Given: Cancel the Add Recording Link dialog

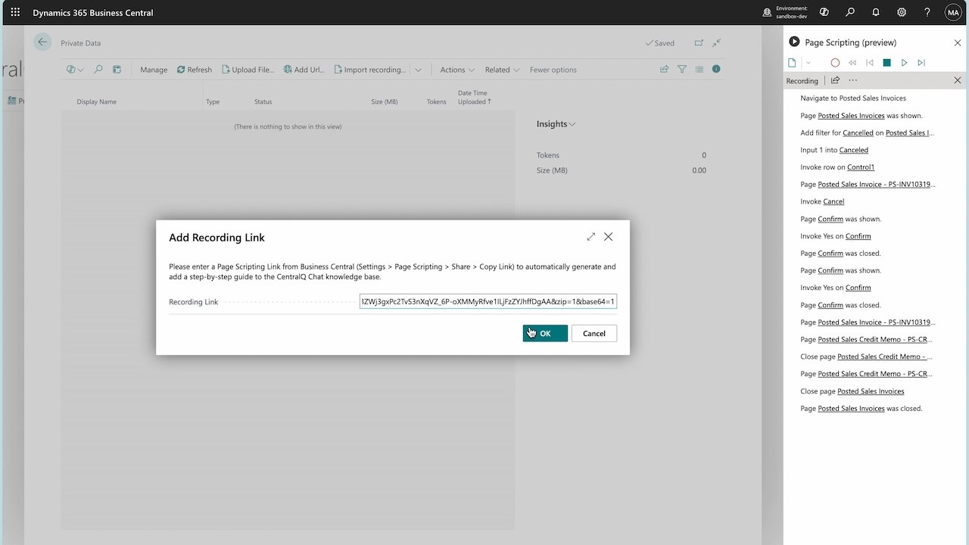Looking at the screenshot, I should pyautogui.click(x=594, y=333).
